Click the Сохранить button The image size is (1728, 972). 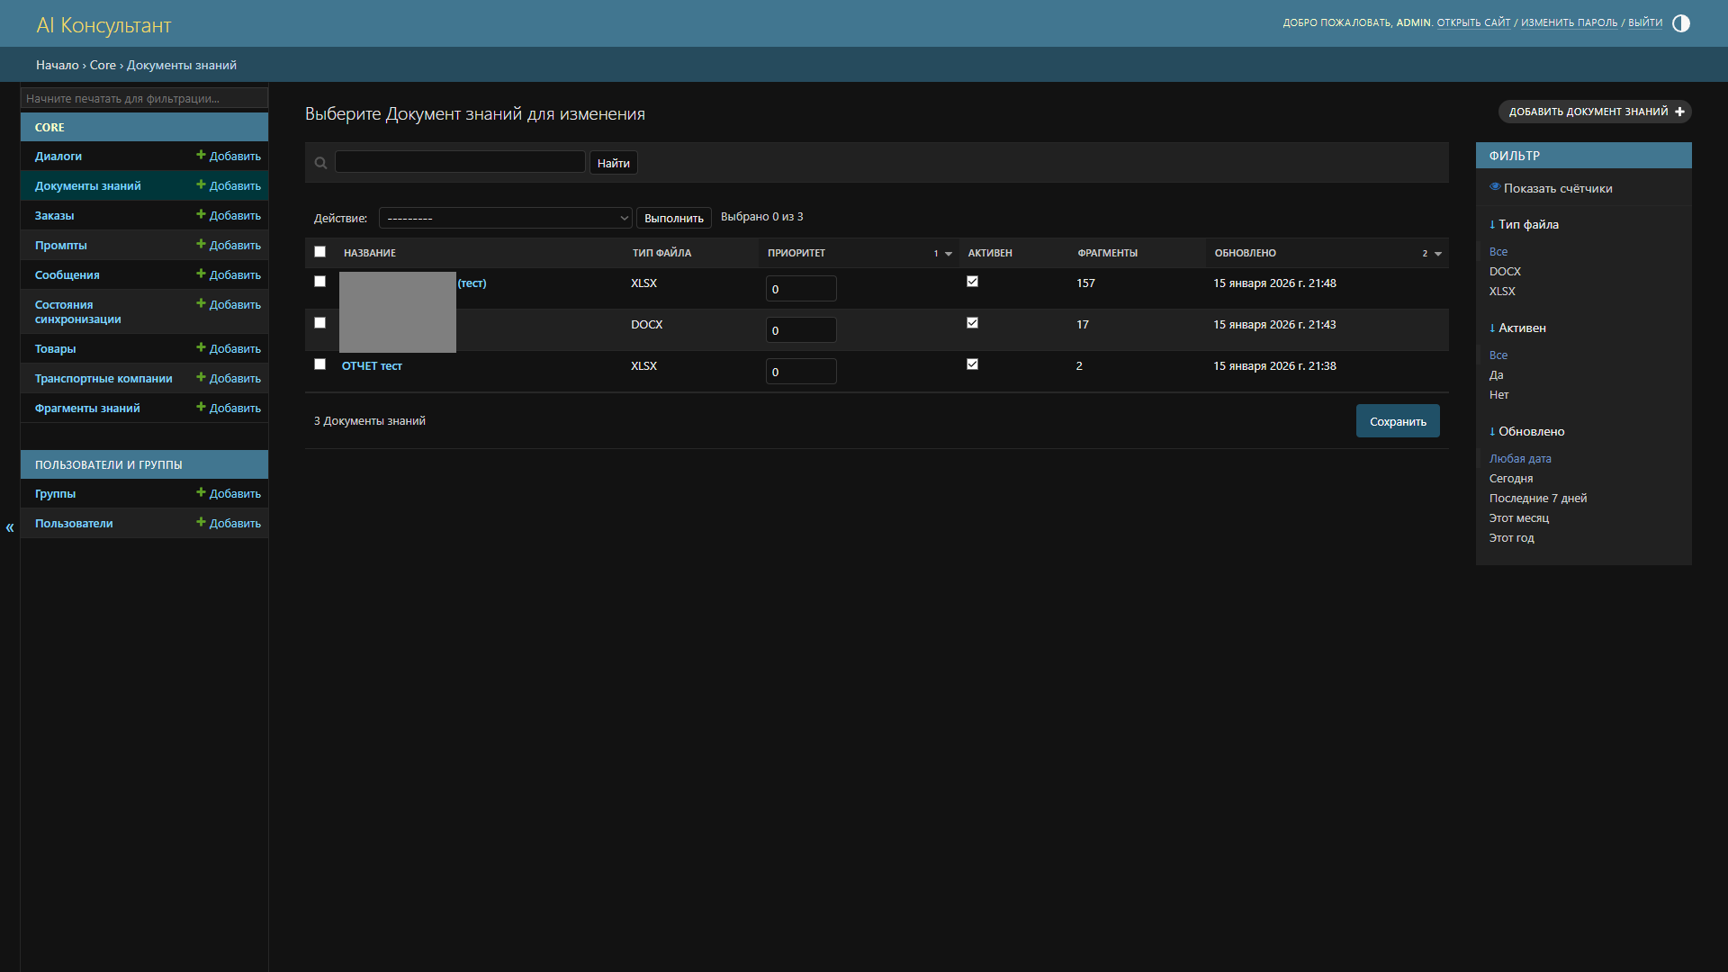[1398, 421]
